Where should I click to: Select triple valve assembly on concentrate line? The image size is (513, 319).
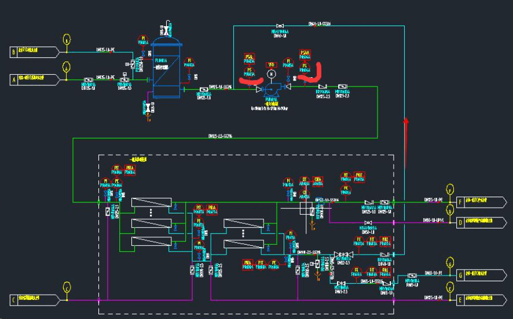pos(343,255)
